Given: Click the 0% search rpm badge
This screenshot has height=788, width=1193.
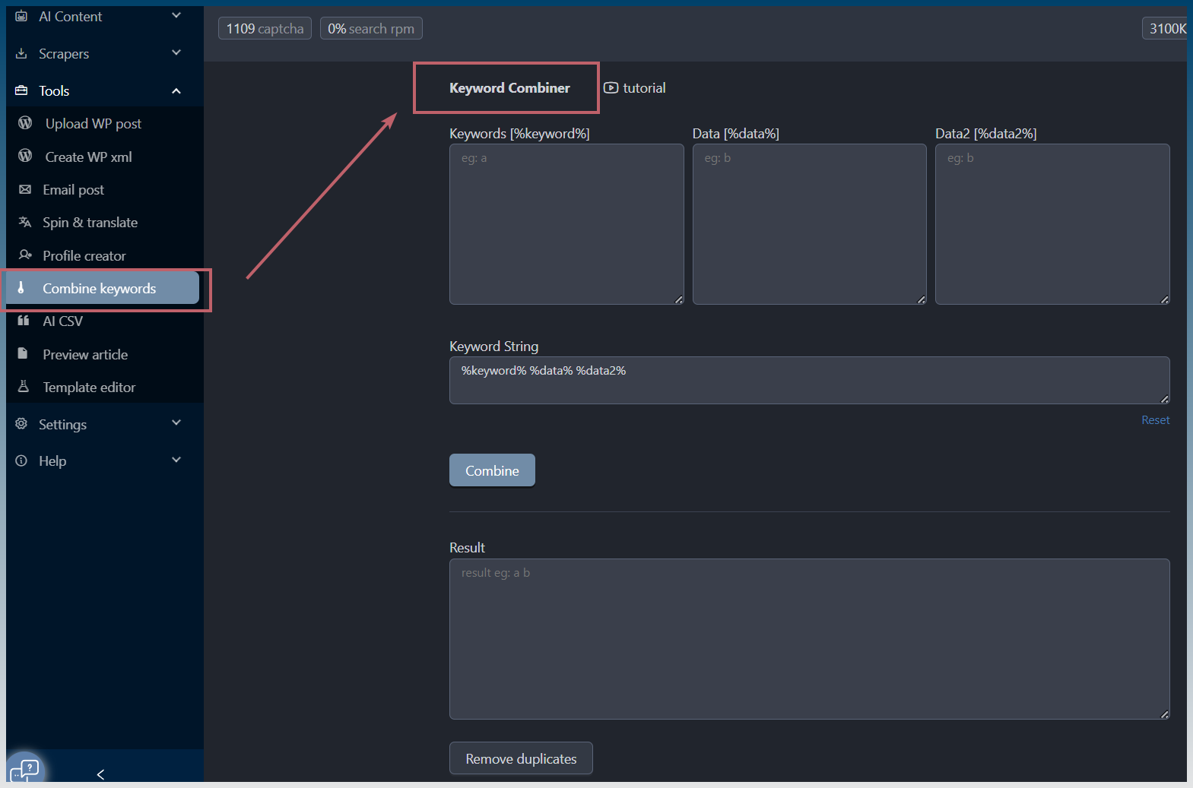Looking at the screenshot, I should coord(371,28).
